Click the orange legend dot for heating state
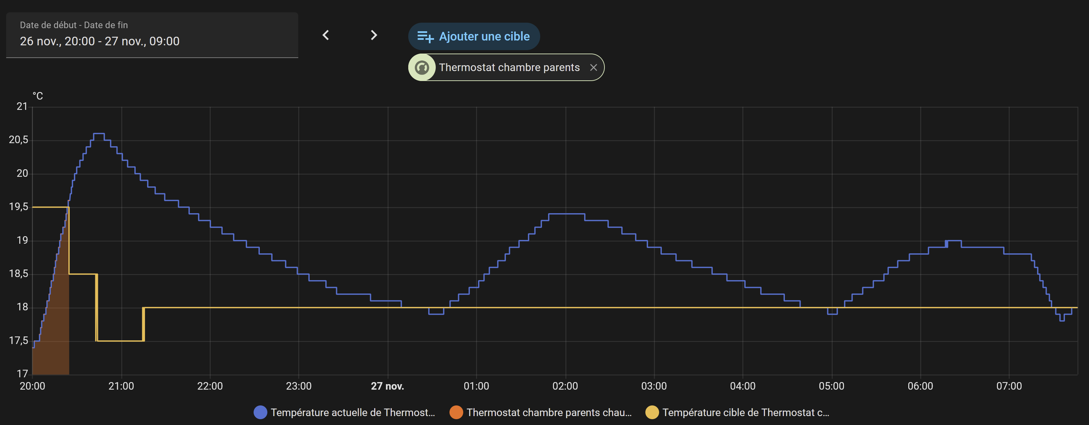 pos(456,412)
